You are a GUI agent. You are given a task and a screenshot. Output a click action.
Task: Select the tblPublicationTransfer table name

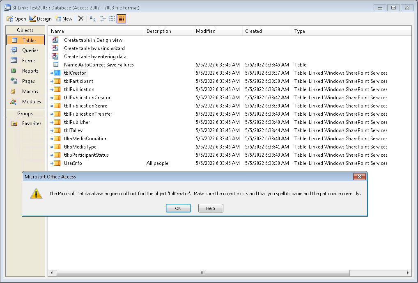(88, 114)
